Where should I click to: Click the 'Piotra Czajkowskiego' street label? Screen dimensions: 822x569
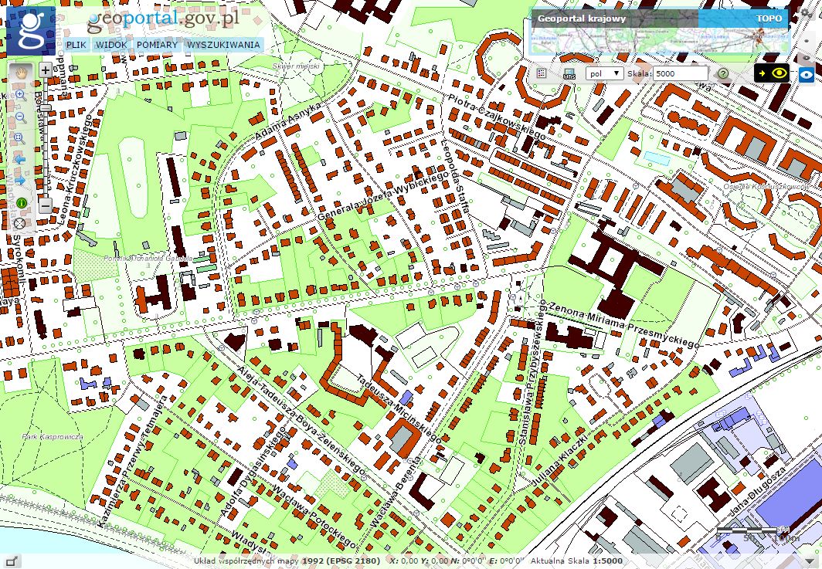497,117
